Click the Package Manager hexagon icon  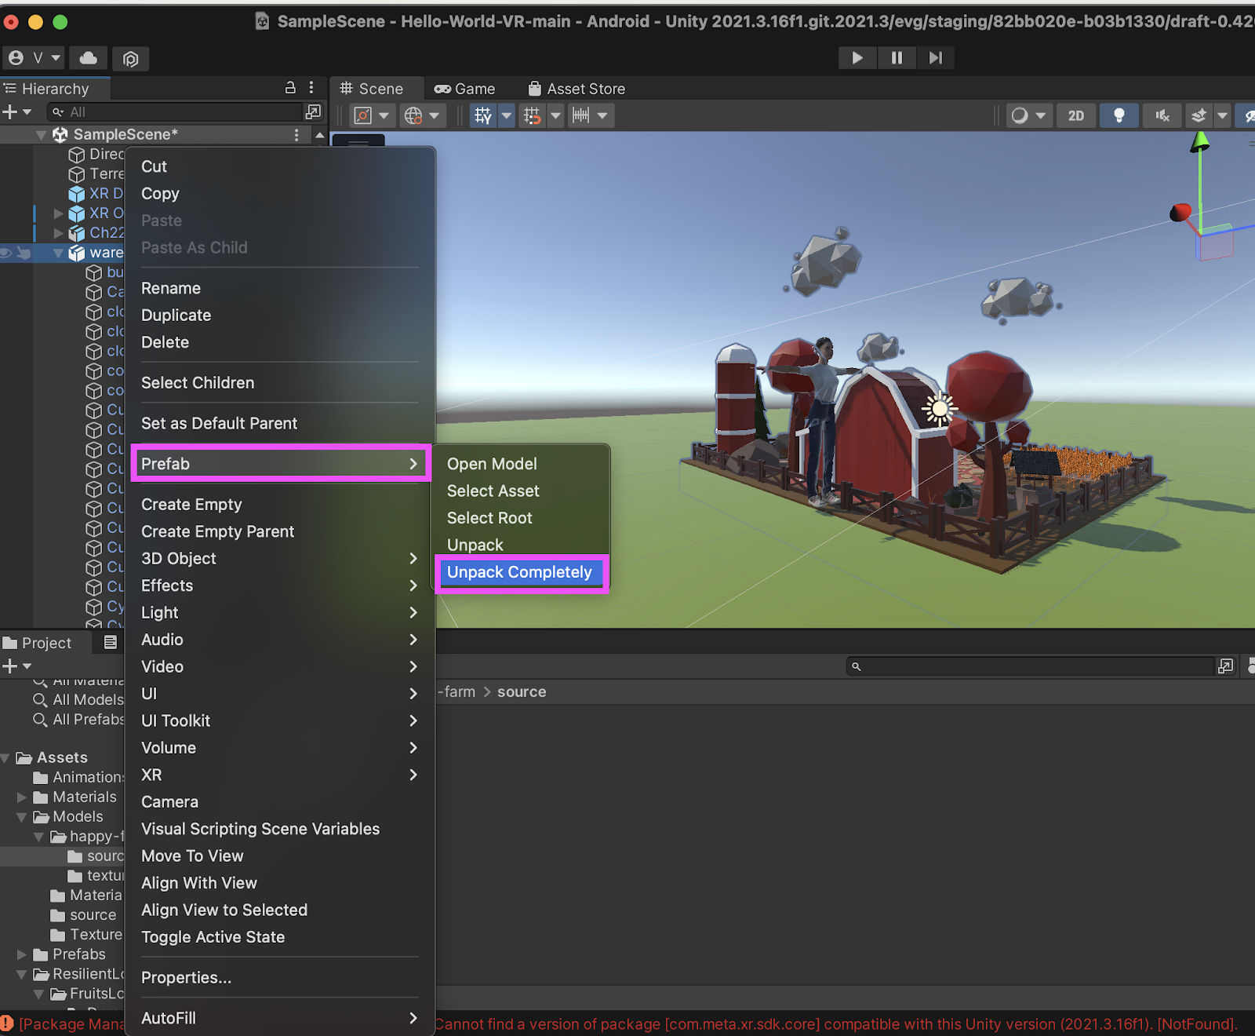(x=131, y=59)
